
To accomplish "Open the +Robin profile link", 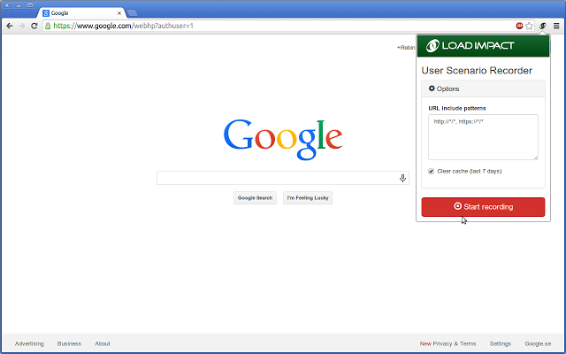I will (406, 48).
